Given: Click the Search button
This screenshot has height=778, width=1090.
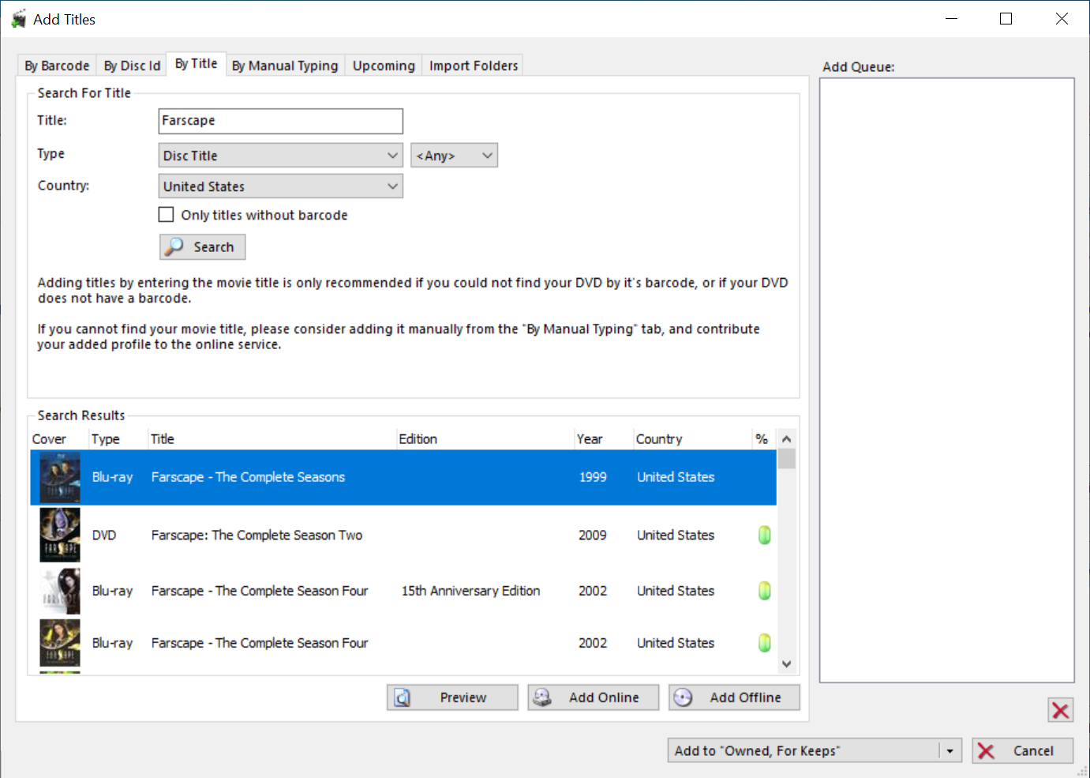Looking at the screenshot, I should coord(202,247).
